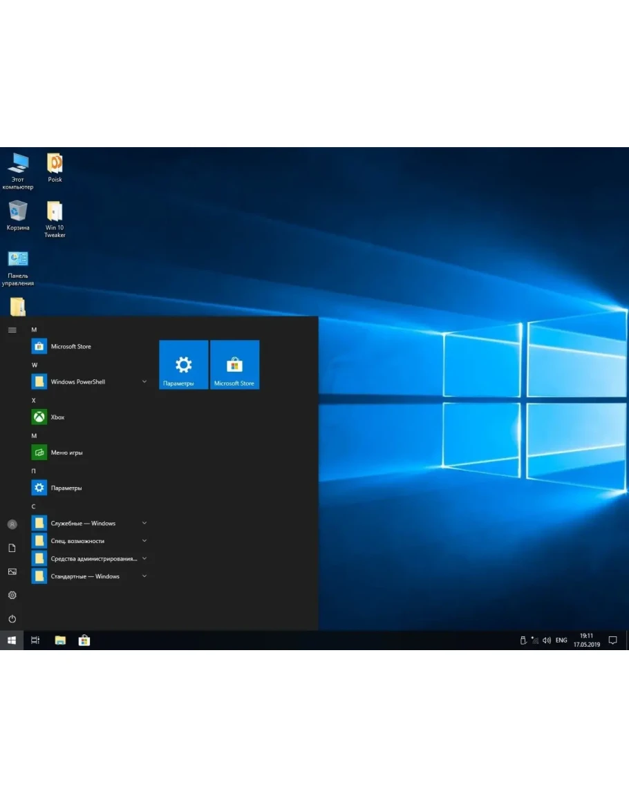Select Microsoft Store in the app list

click(x=71, y=347)
